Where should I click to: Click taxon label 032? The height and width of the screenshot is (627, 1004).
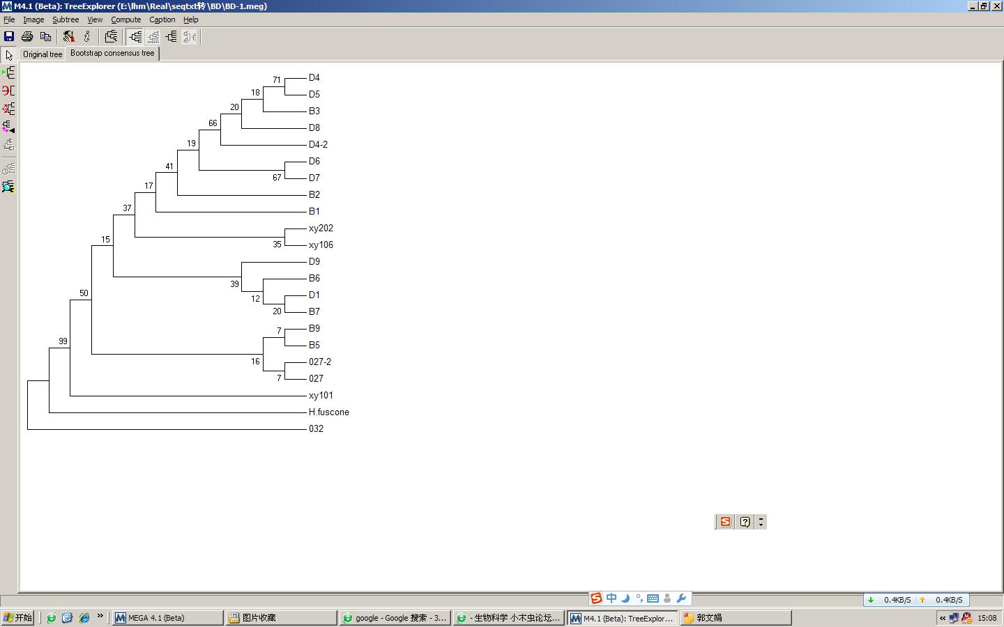pos(316,429)
